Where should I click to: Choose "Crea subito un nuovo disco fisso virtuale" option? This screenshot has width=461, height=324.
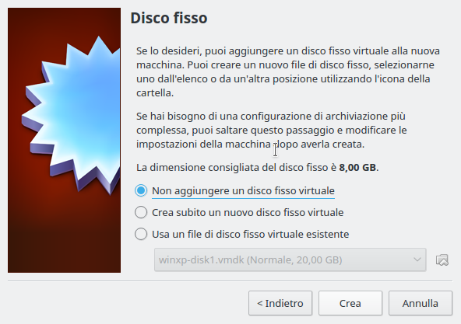click(141, 212)
